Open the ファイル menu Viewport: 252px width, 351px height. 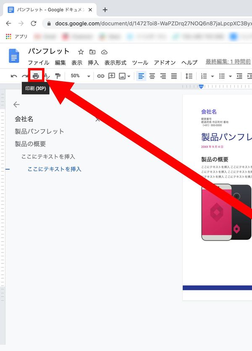(x=38, y=62)
